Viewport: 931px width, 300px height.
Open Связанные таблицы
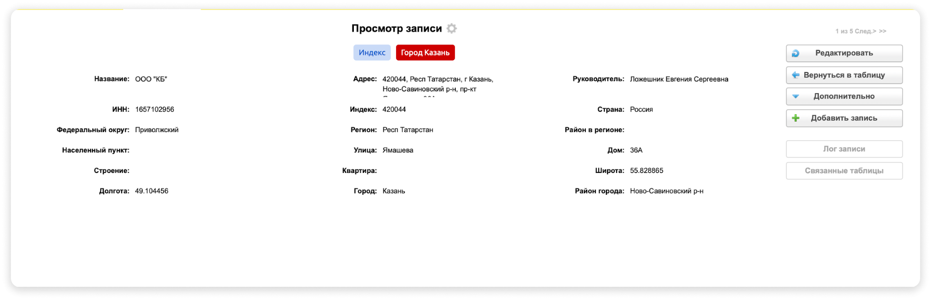(844, 171)
